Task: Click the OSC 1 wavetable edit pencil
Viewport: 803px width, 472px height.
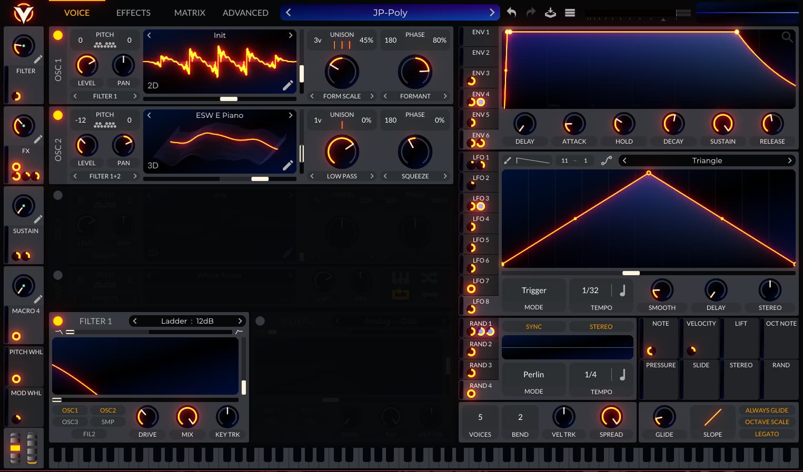Action: (288, 85)
